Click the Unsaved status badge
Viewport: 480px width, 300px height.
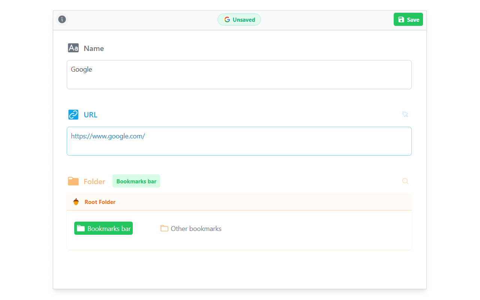click(x=239, y=19)
